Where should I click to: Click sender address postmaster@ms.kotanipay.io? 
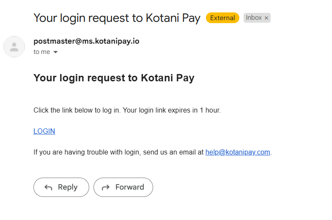(x=86, y=41)
